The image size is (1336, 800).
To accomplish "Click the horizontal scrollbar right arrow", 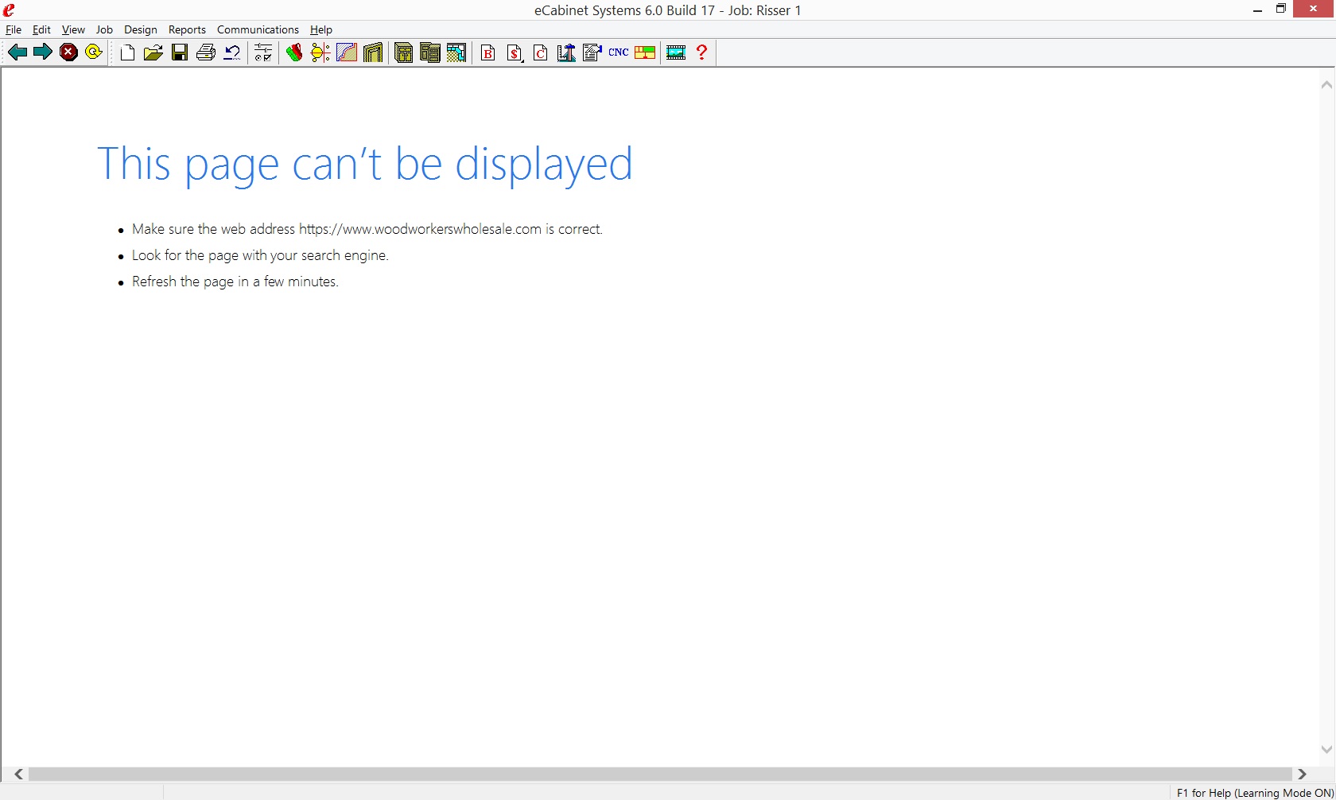I will click(x=1302, y=774).
